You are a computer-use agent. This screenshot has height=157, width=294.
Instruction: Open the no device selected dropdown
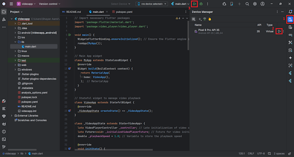point(152,4)
